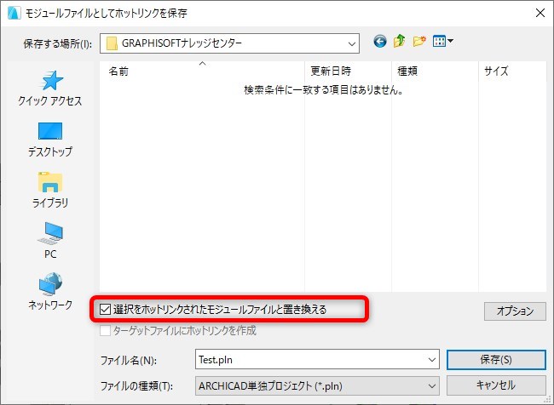554x405 pixels.
Task: Click the キャンセル button
Action: (x=496, y=385)
